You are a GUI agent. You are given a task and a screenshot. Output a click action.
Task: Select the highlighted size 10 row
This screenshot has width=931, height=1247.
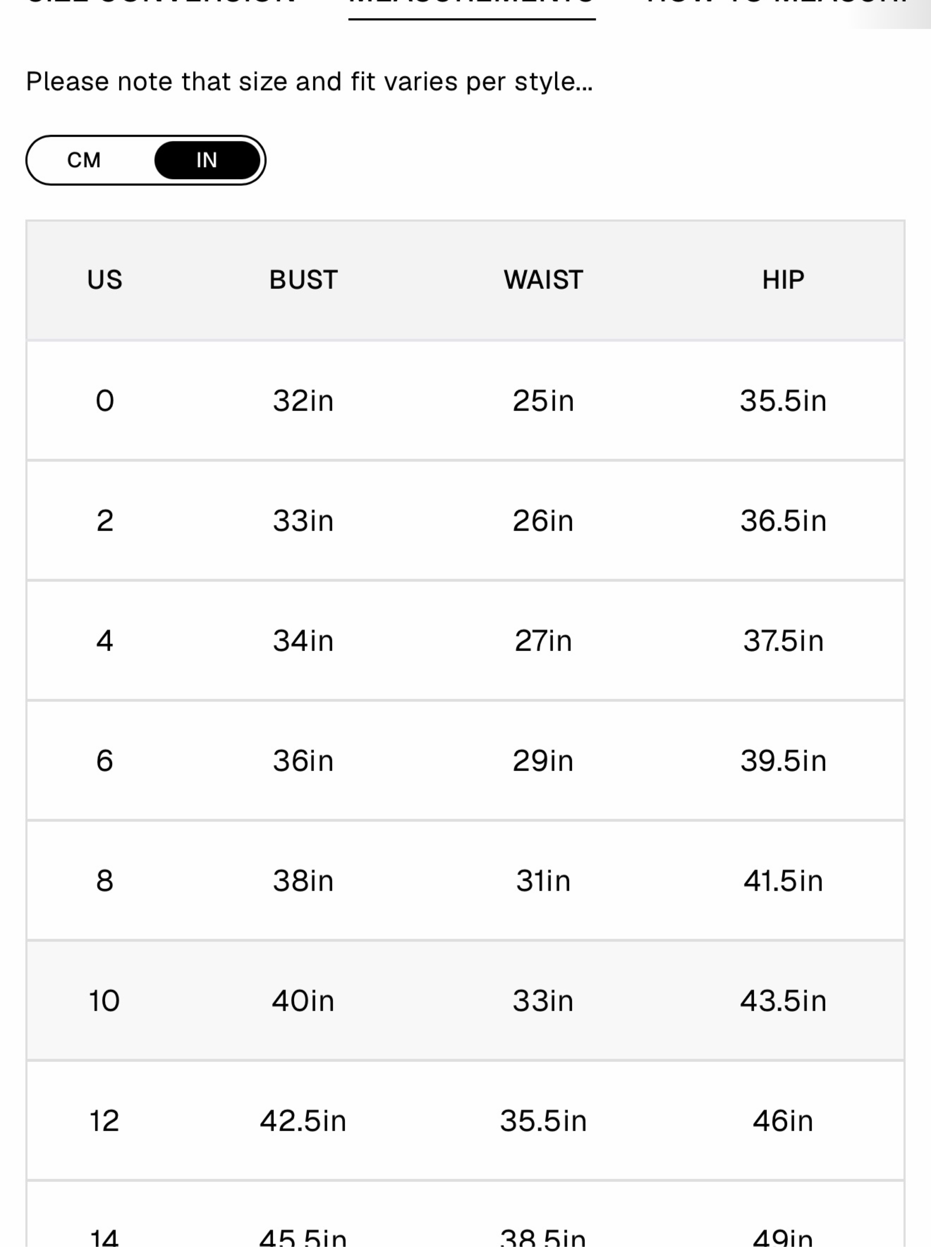click(x=465, y=1001)
